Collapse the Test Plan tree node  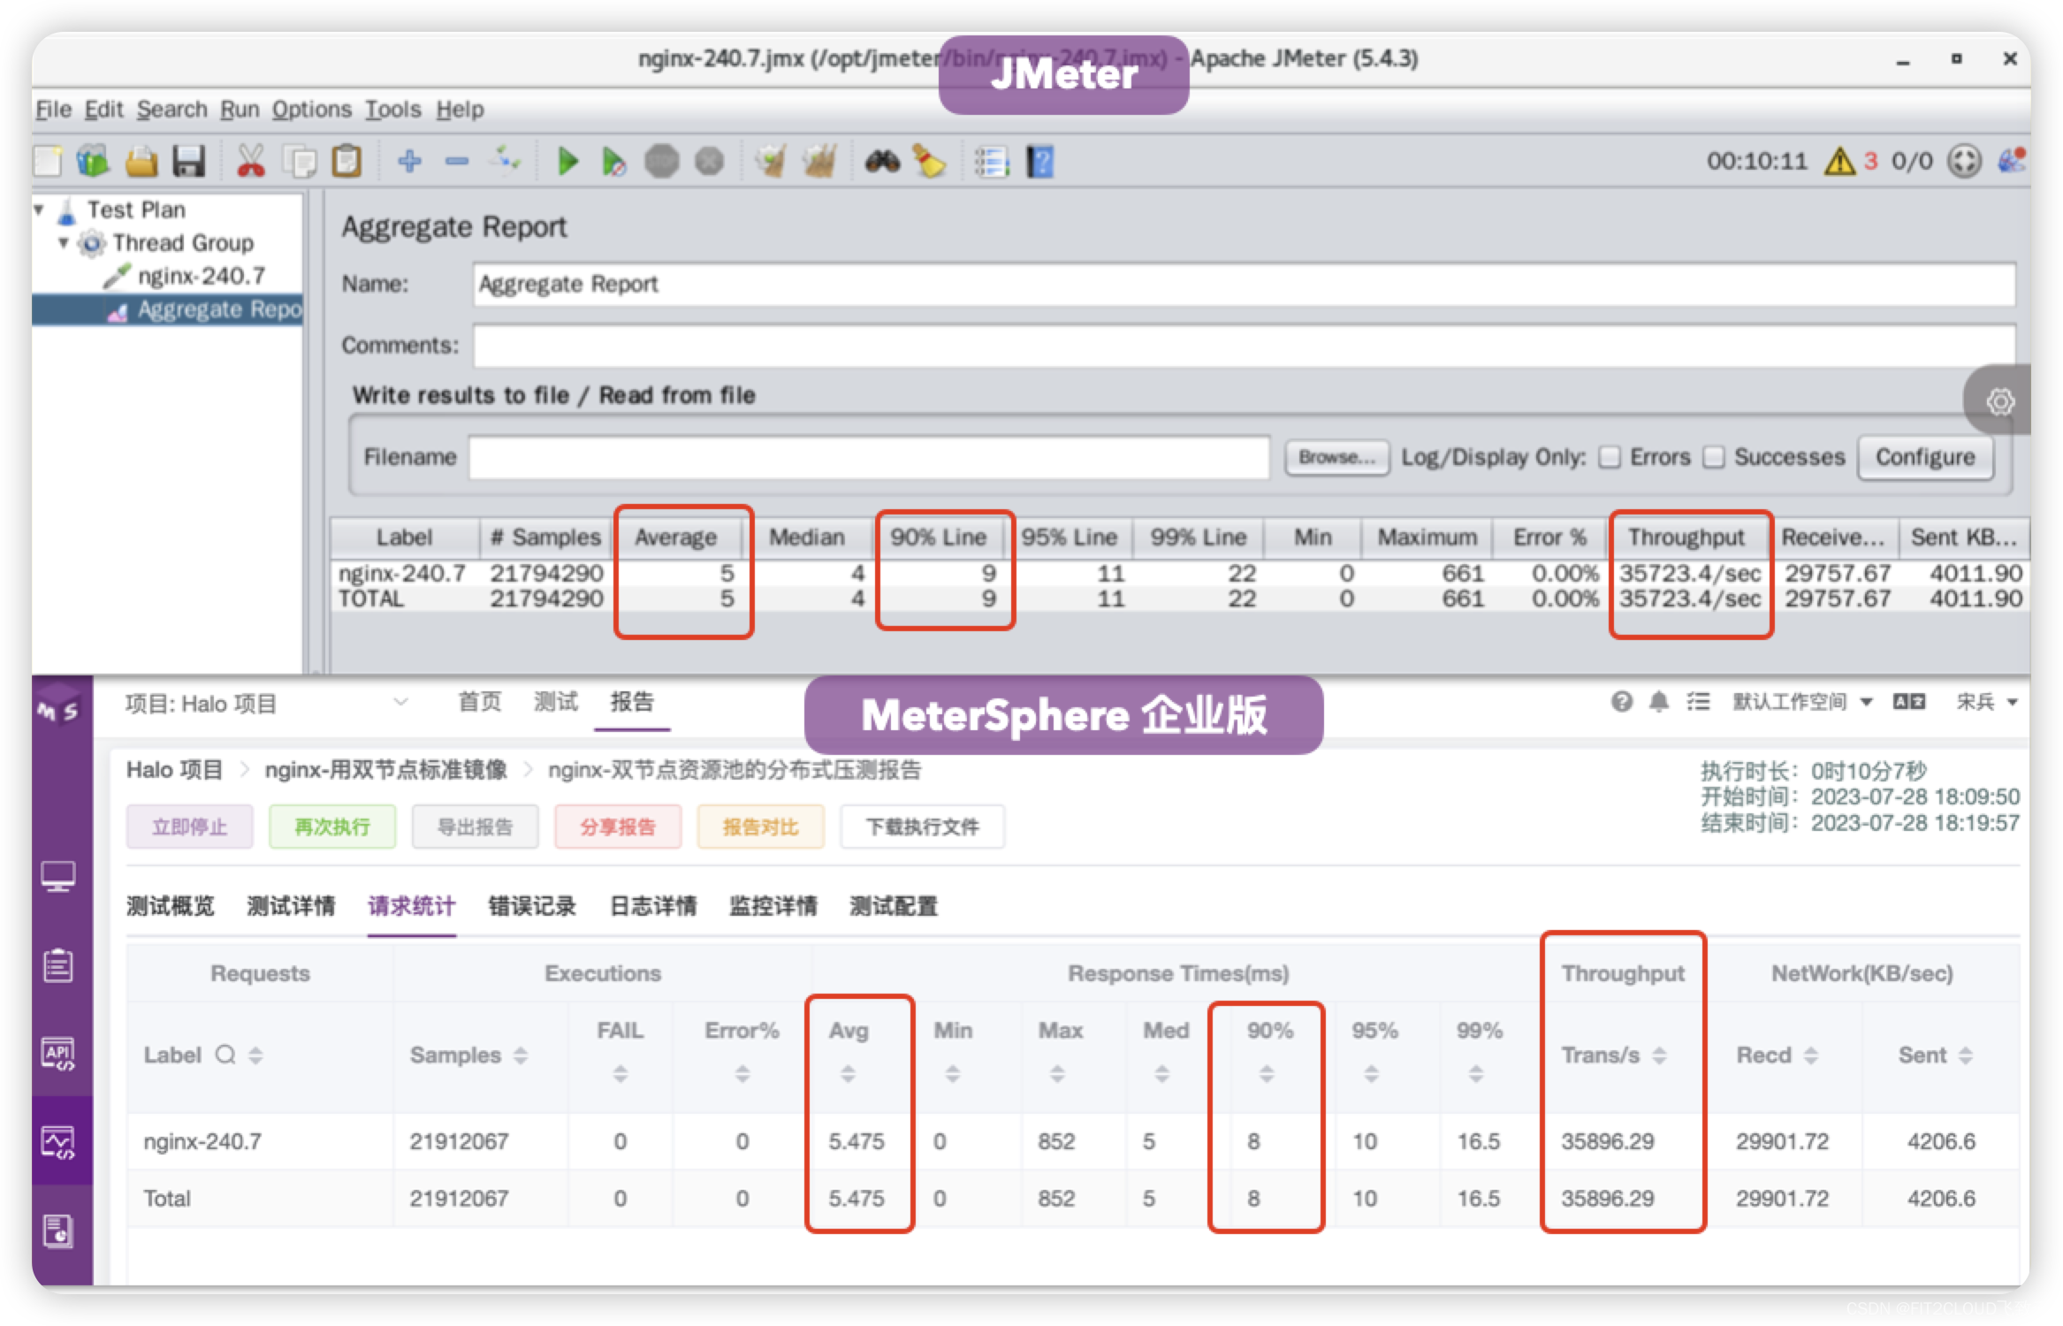click(39, 210)
